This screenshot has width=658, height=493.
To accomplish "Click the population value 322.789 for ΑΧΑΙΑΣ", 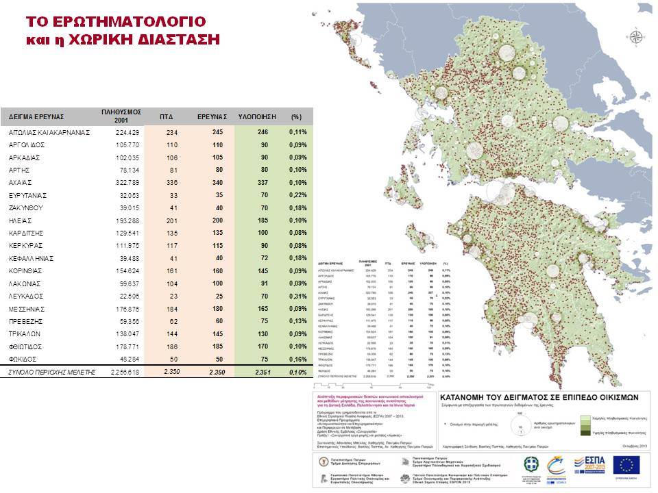I will pyautogui.click(x=127, y=183).
